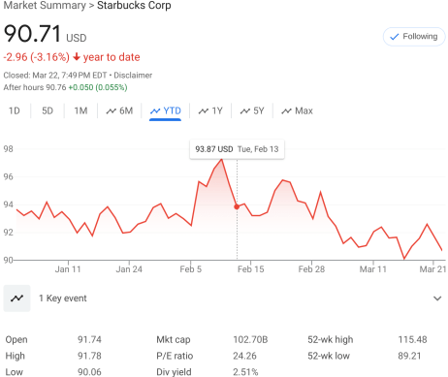Click the key event trend icon
Screen dimensions: 448x377
click(16, 298)
